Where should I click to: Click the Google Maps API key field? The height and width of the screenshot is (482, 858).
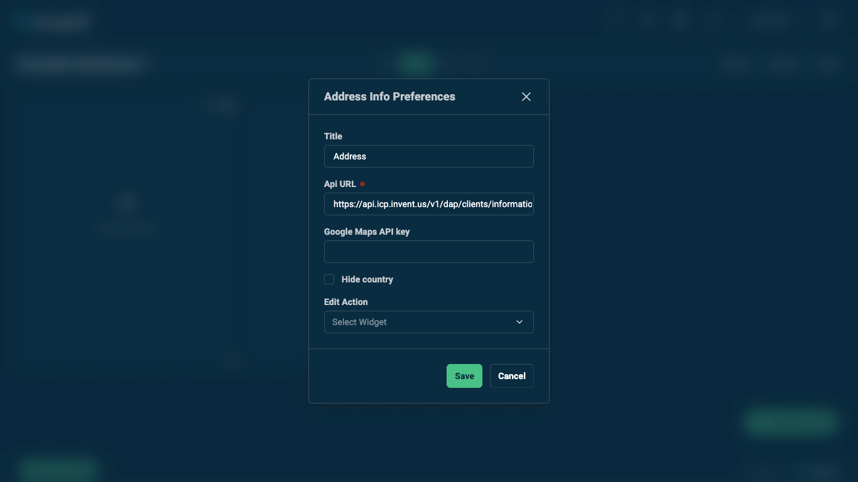[x=429, y=252]
